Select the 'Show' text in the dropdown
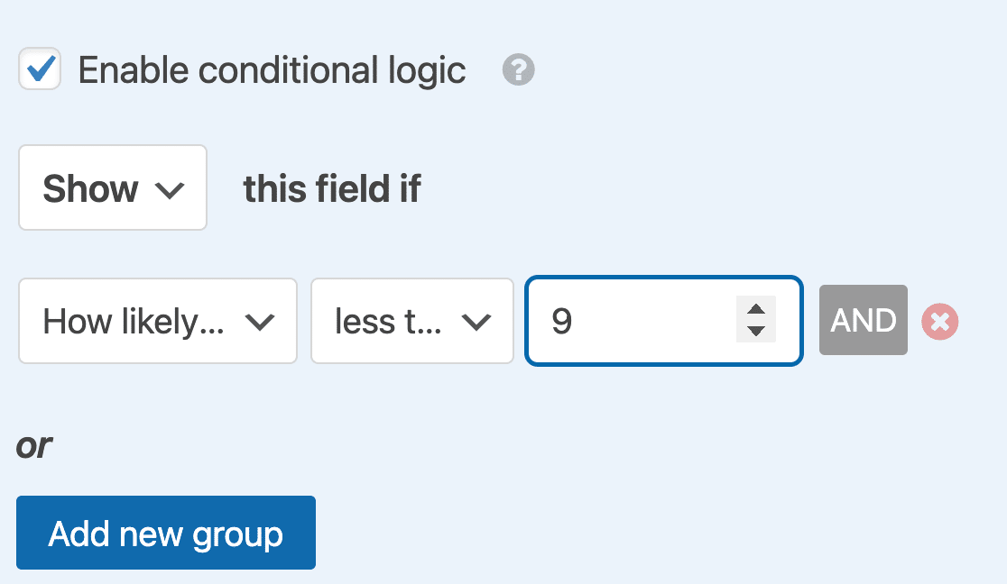Viewport: 1007px width, 584px height. click(90, 189)
